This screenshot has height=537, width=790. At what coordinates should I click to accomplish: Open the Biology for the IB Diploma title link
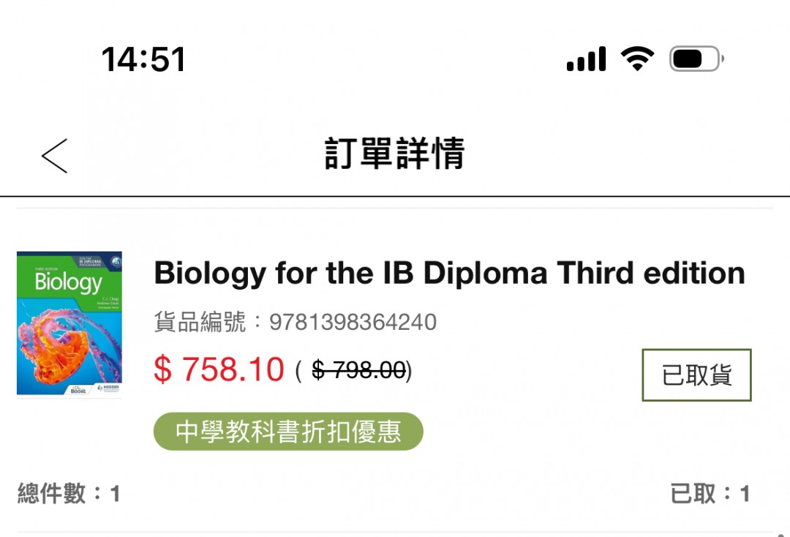449,274
